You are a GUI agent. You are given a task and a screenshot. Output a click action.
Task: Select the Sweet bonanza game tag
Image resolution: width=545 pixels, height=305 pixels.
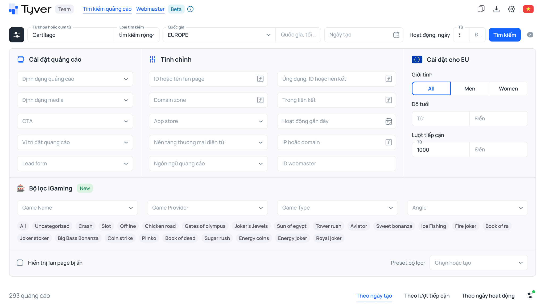point(394,226)
